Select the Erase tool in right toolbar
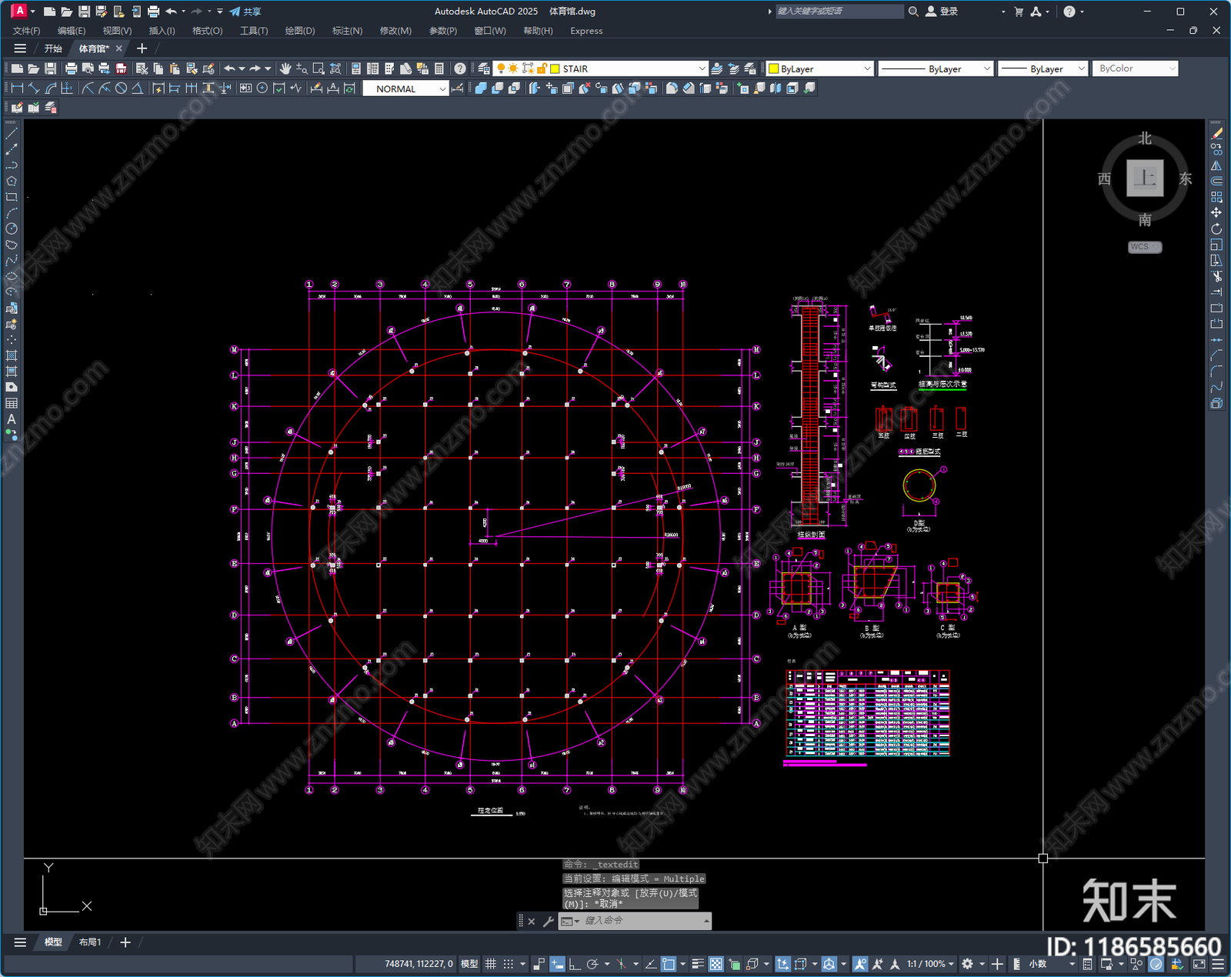 click(x=1216, y=133)
